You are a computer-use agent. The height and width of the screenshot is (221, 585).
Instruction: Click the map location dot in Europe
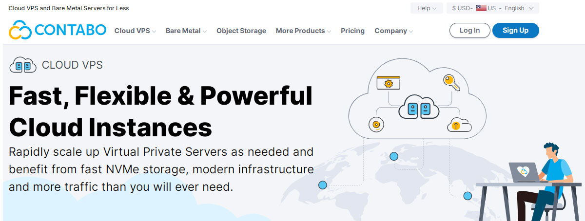(394, 156)
